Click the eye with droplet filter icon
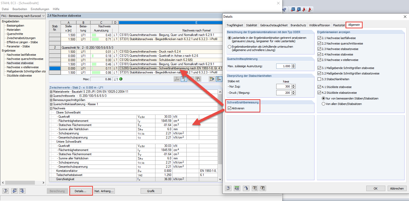This screenshot has height=201, width=409. click(198, 79)
